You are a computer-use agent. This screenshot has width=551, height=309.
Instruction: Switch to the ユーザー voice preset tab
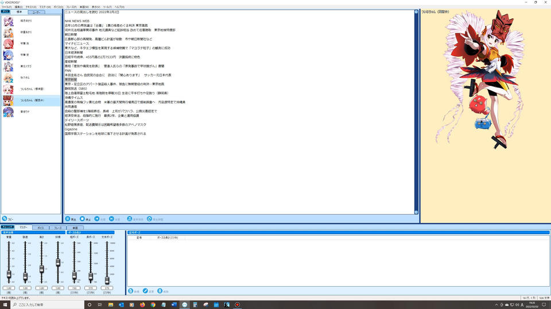pos(36,12)
